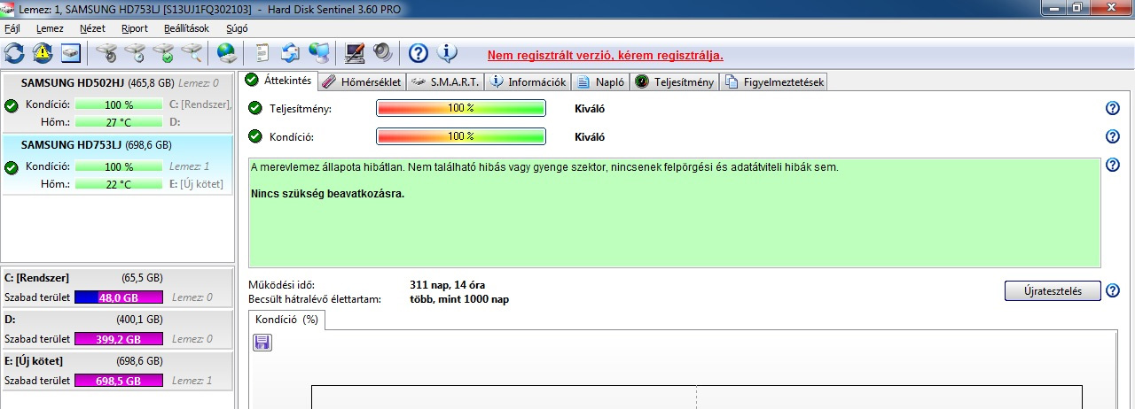Click the document report toolbar icon

[x=262, y=53]
